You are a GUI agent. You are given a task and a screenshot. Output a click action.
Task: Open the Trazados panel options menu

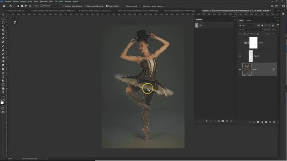pos(234,20)
